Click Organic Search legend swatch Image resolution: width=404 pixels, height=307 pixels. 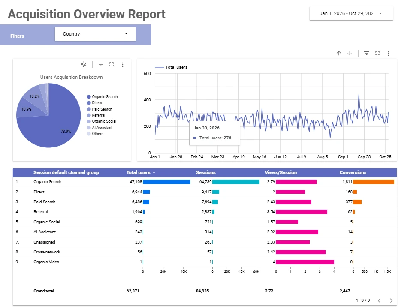[x=89, y=97]
